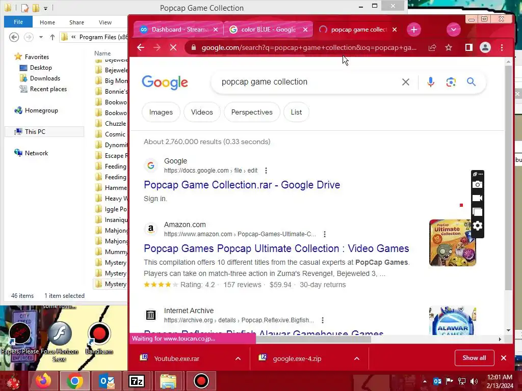Start voice search with microphone icon
This screenshot has width=522, height=391.
click(430, 82)
